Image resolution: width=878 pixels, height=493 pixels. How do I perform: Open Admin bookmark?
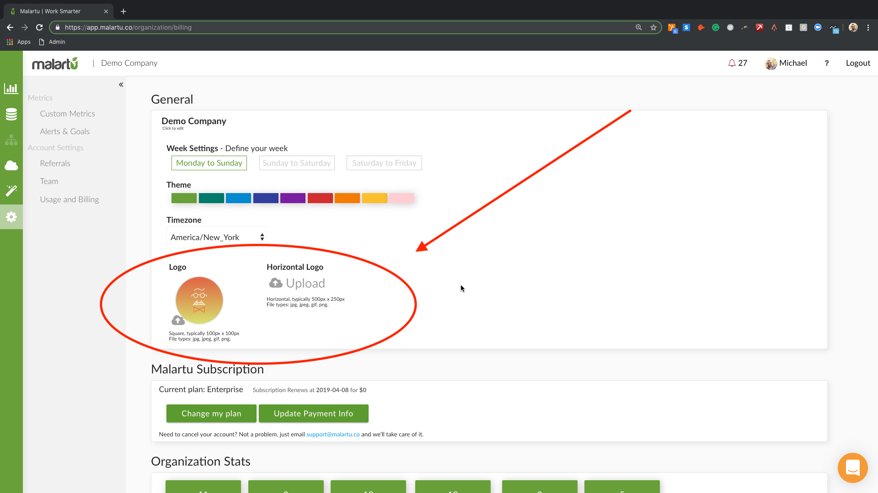pyautogui.click(x=52, y=42)
